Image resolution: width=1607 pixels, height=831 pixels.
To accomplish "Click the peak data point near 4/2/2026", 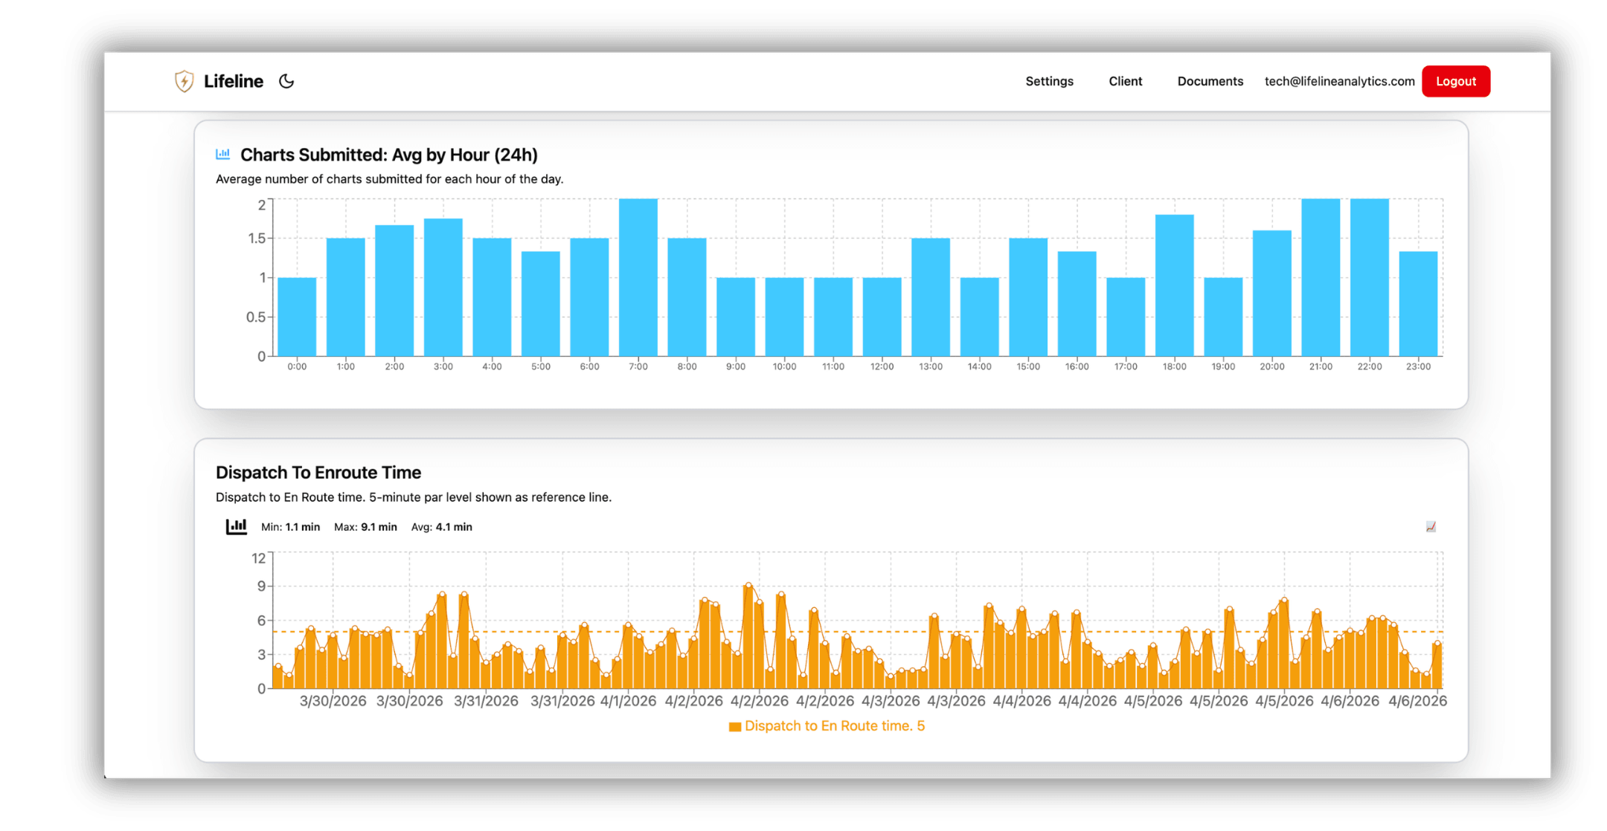I will (748, 586).
